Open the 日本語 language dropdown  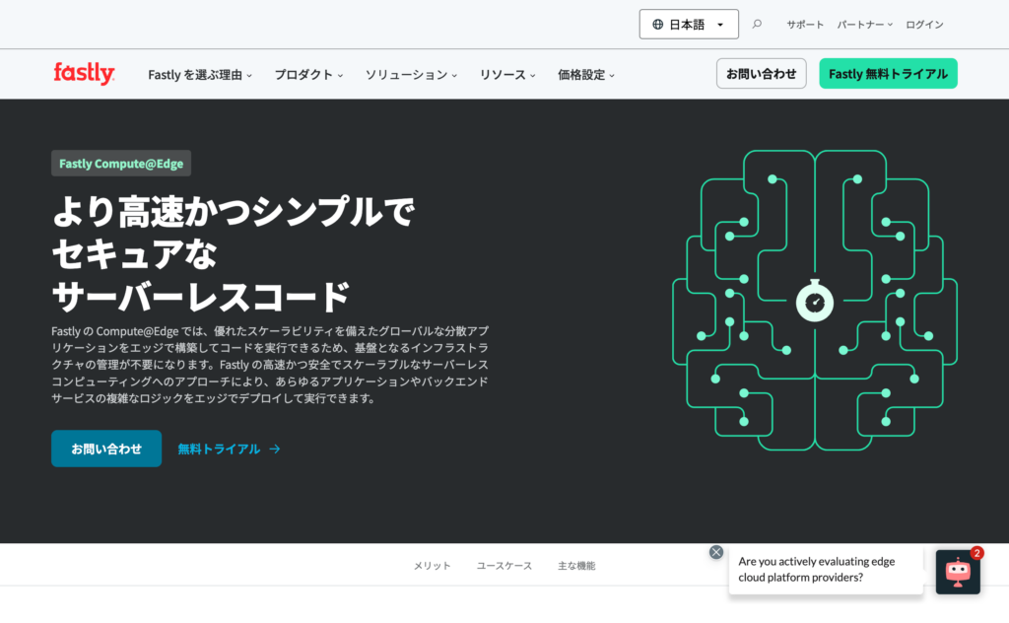click(x=689, y=25)
